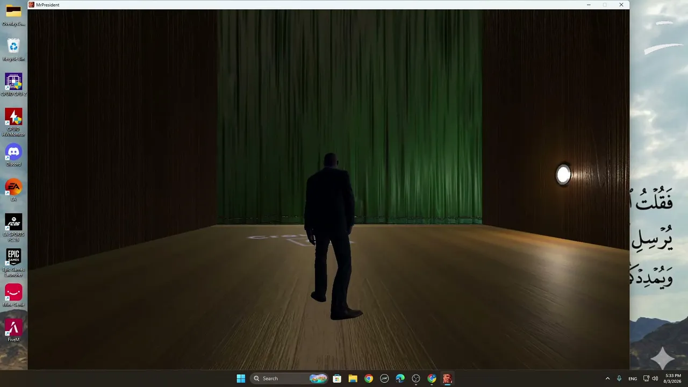Image resolution: width=688 pixels, height=387 pixels.
Task: Open the ENG language switcher
Action: click(x=633, y=378)
